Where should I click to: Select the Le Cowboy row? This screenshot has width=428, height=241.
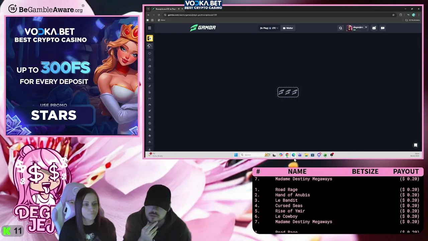point(338,216)
